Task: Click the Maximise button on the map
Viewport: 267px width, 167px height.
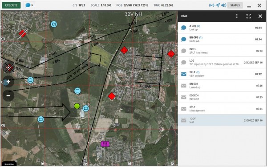Action: click(x=9, y=164)
